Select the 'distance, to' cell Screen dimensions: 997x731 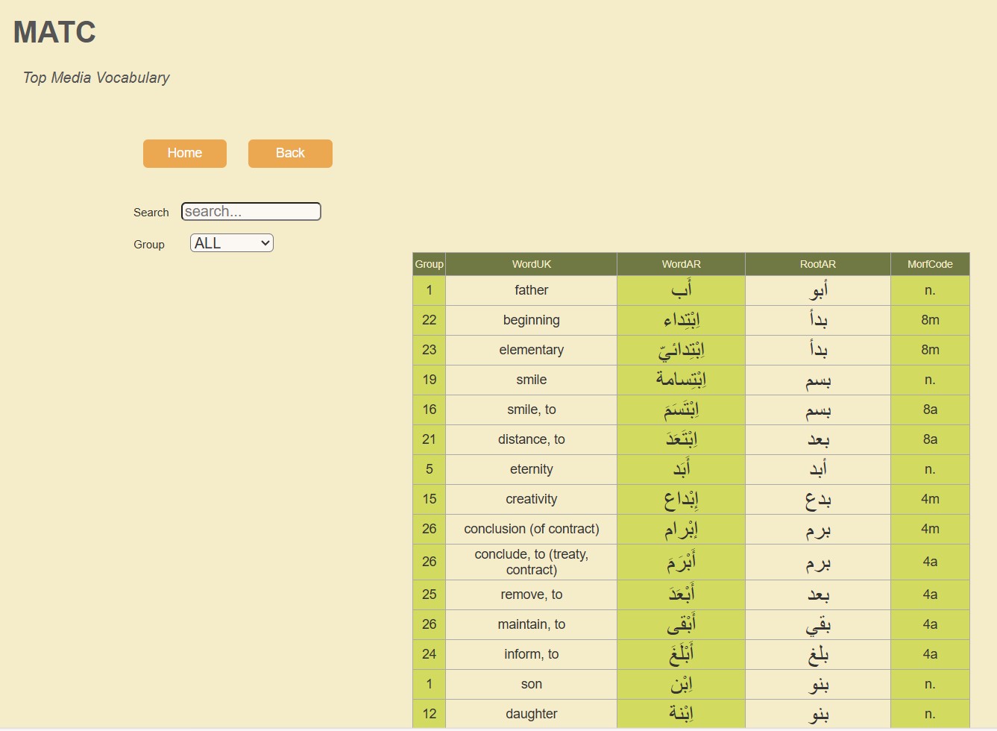pos(532,439)
